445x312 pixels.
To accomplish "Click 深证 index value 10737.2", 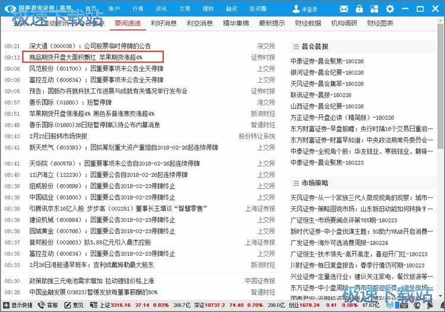I will pyautogui.click(x=215, y=305).
